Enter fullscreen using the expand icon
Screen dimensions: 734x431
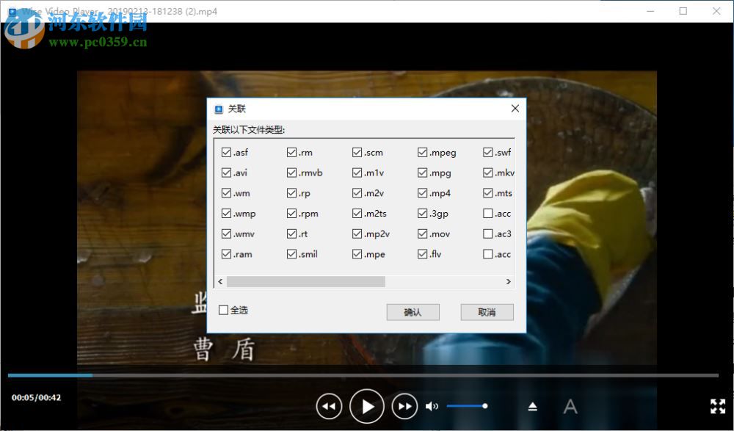click(x=717, y=405)
